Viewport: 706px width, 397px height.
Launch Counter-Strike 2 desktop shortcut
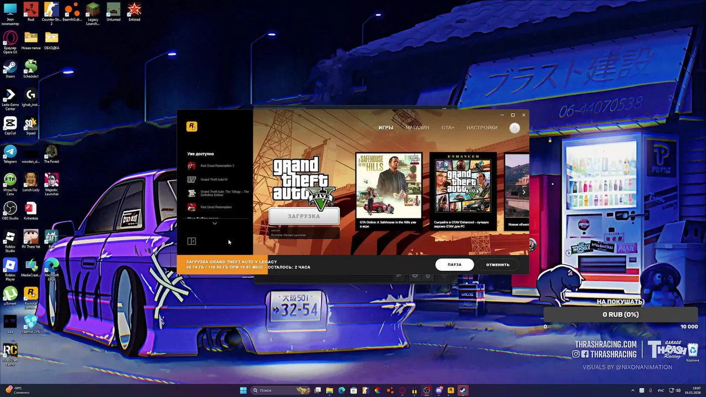pos(51,14)
